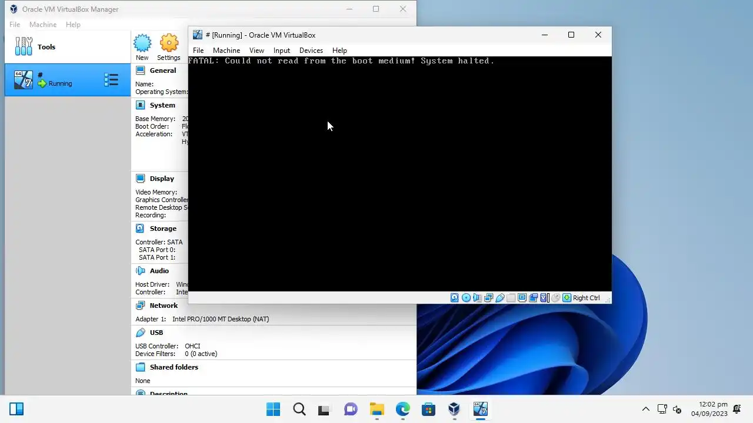Screen dimensions: 753x423
Task: Click 'Adapter 1: Intel PRO/1000 MT Desktop (NAT)' text
Action: (202, 319)
